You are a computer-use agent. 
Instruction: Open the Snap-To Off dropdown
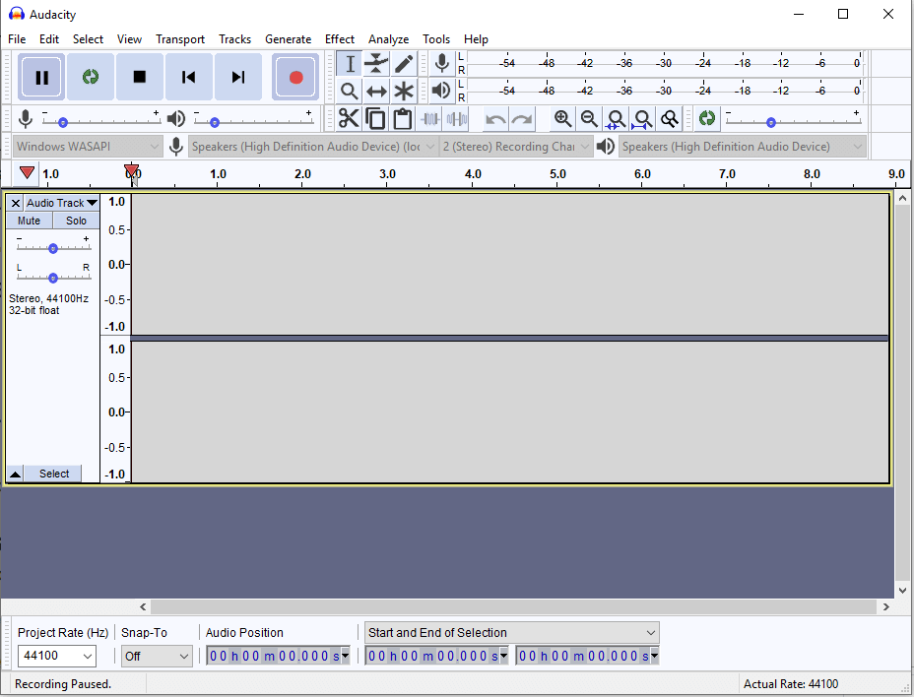pyautogui.click(x=157, y=657)
